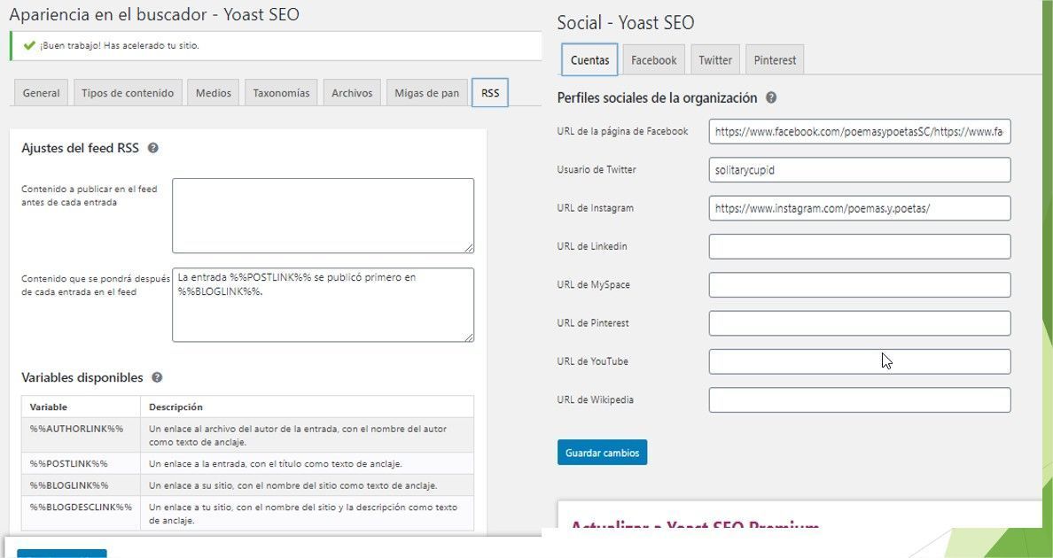1053x558 pixels.
Task: Open the Taxonomías tab
Action: (281, 93)
